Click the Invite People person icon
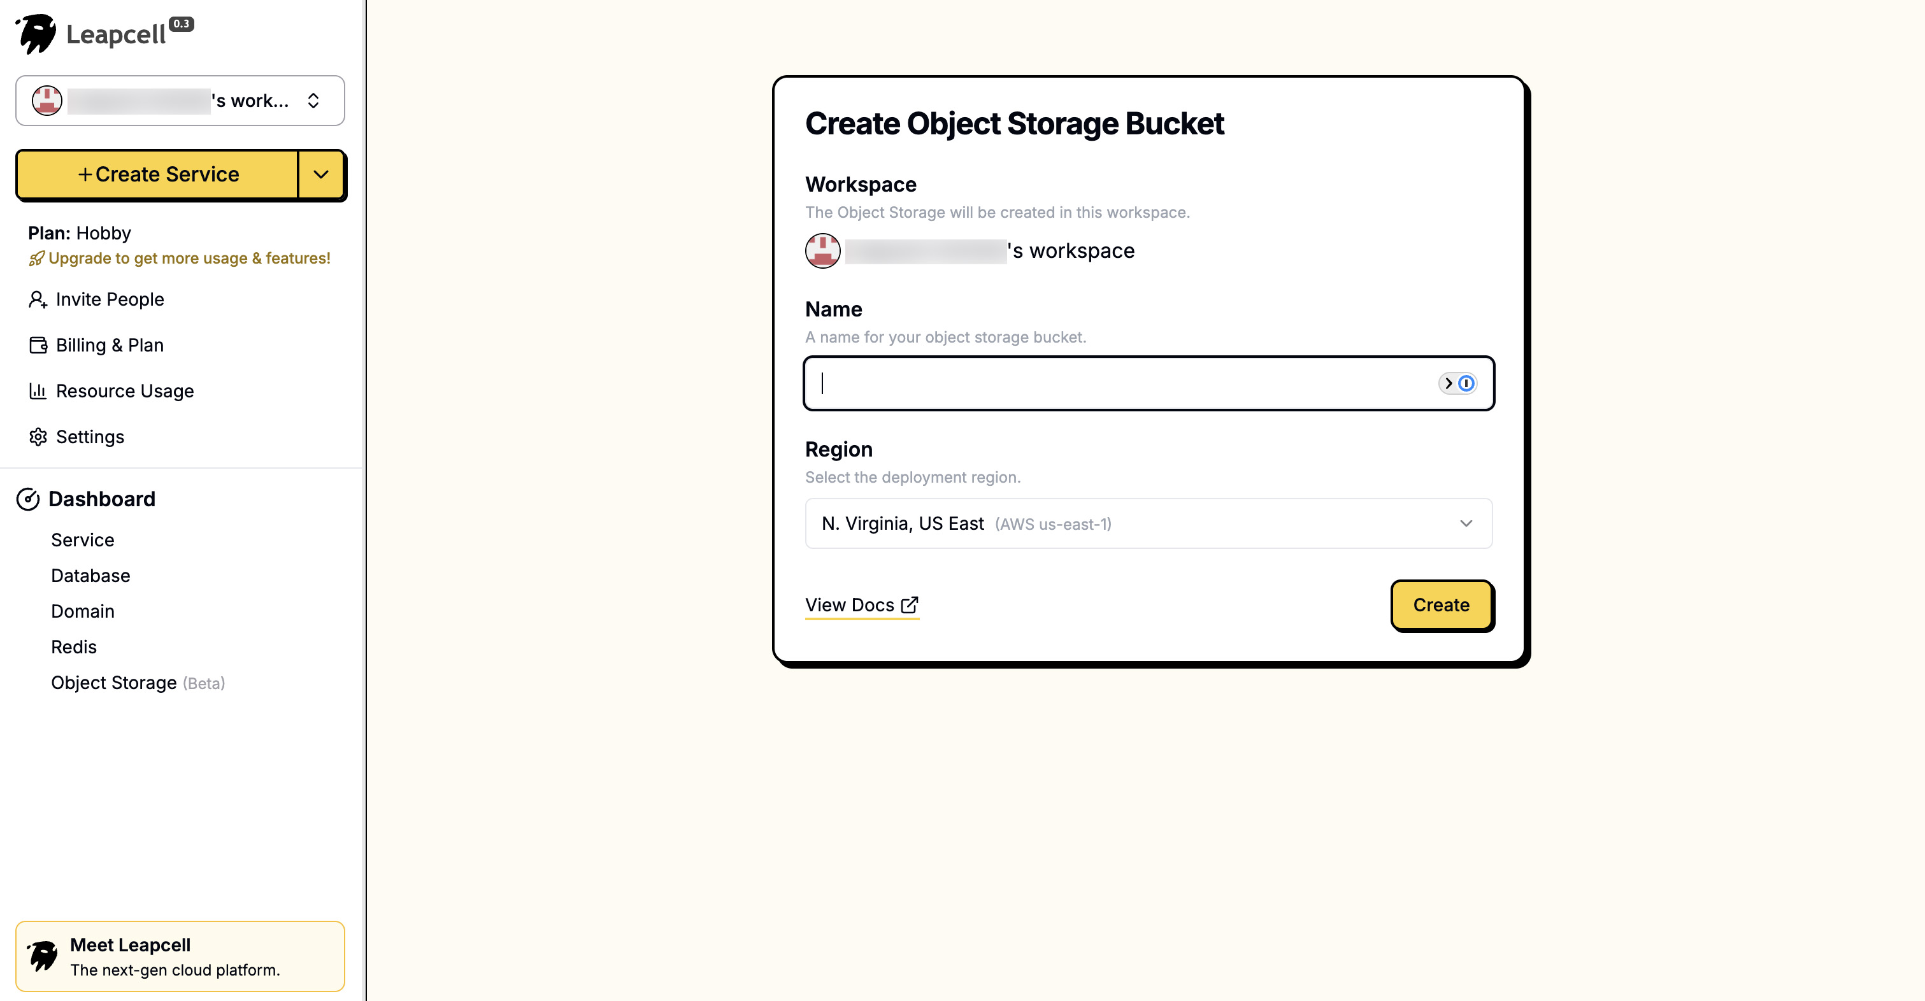Viewport: 1925px width, 1001px height. 38,299
